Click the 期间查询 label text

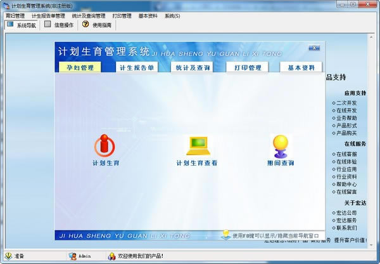(281, 163)
